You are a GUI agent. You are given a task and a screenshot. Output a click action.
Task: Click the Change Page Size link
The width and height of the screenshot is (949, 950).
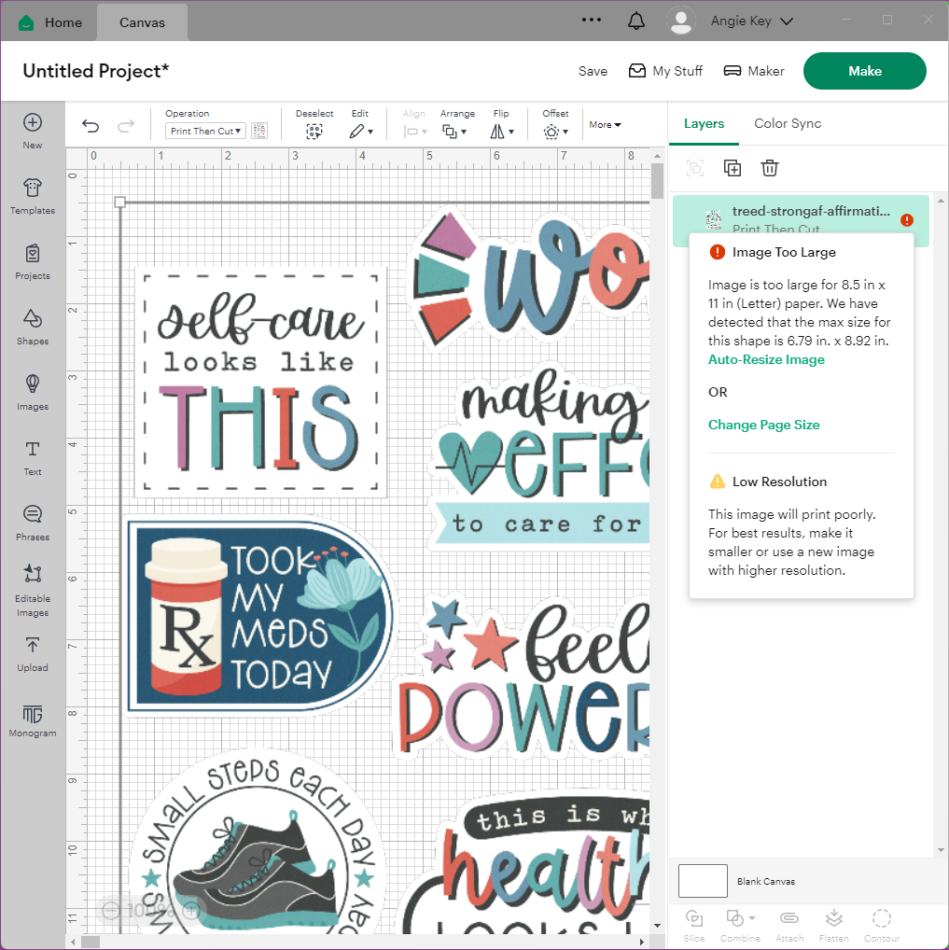763,425
